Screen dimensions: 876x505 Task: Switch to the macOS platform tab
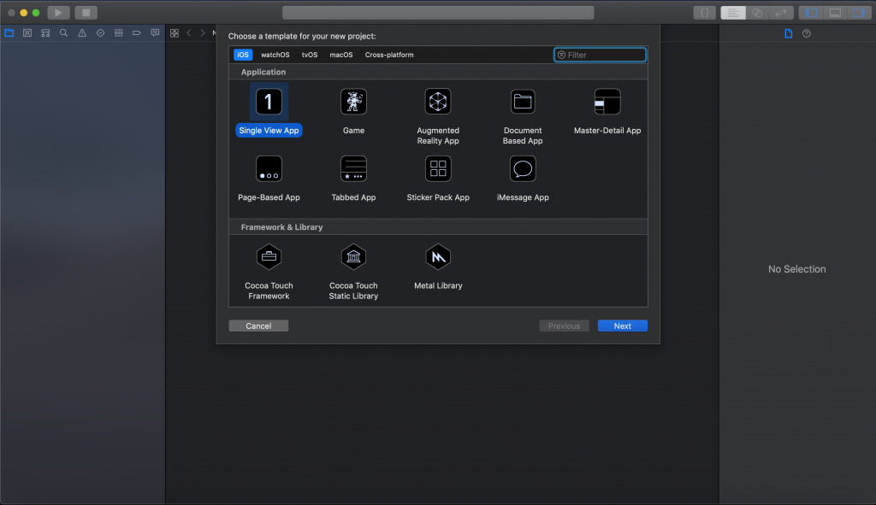[x=340, y=55]
